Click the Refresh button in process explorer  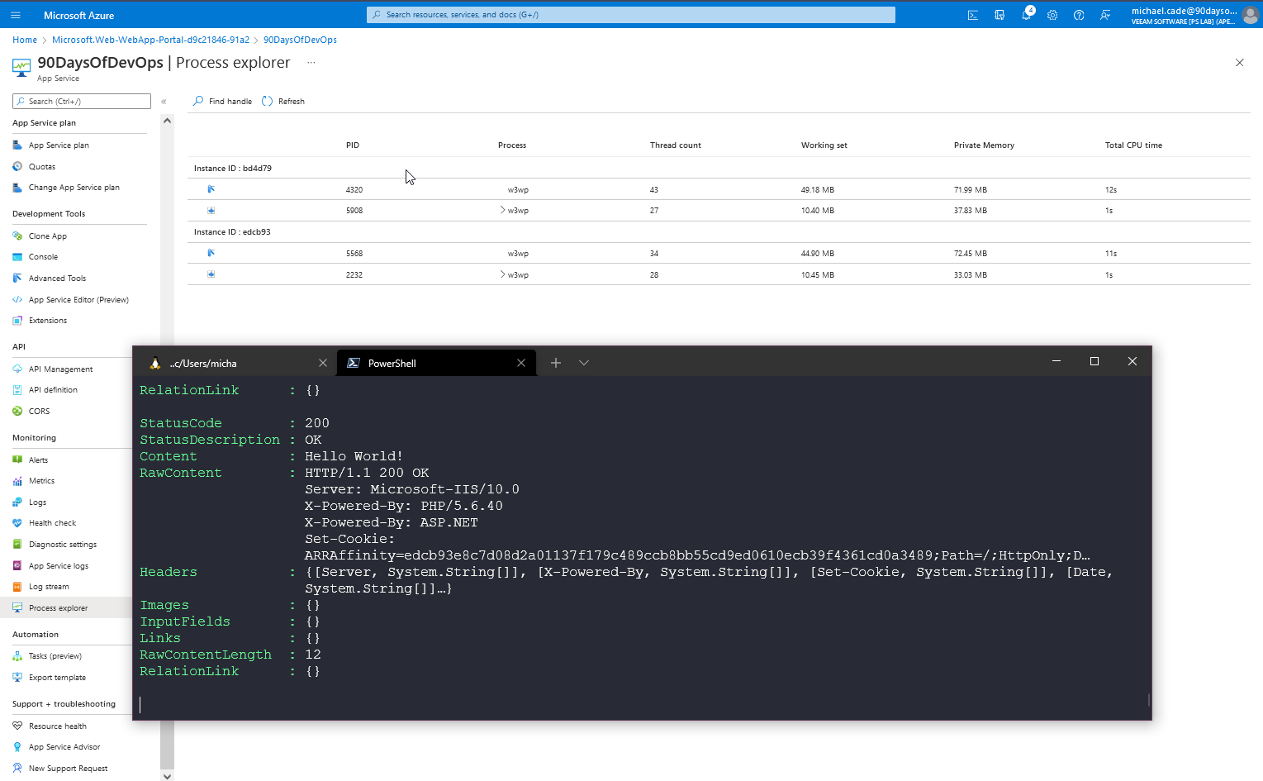pos(283,101)
